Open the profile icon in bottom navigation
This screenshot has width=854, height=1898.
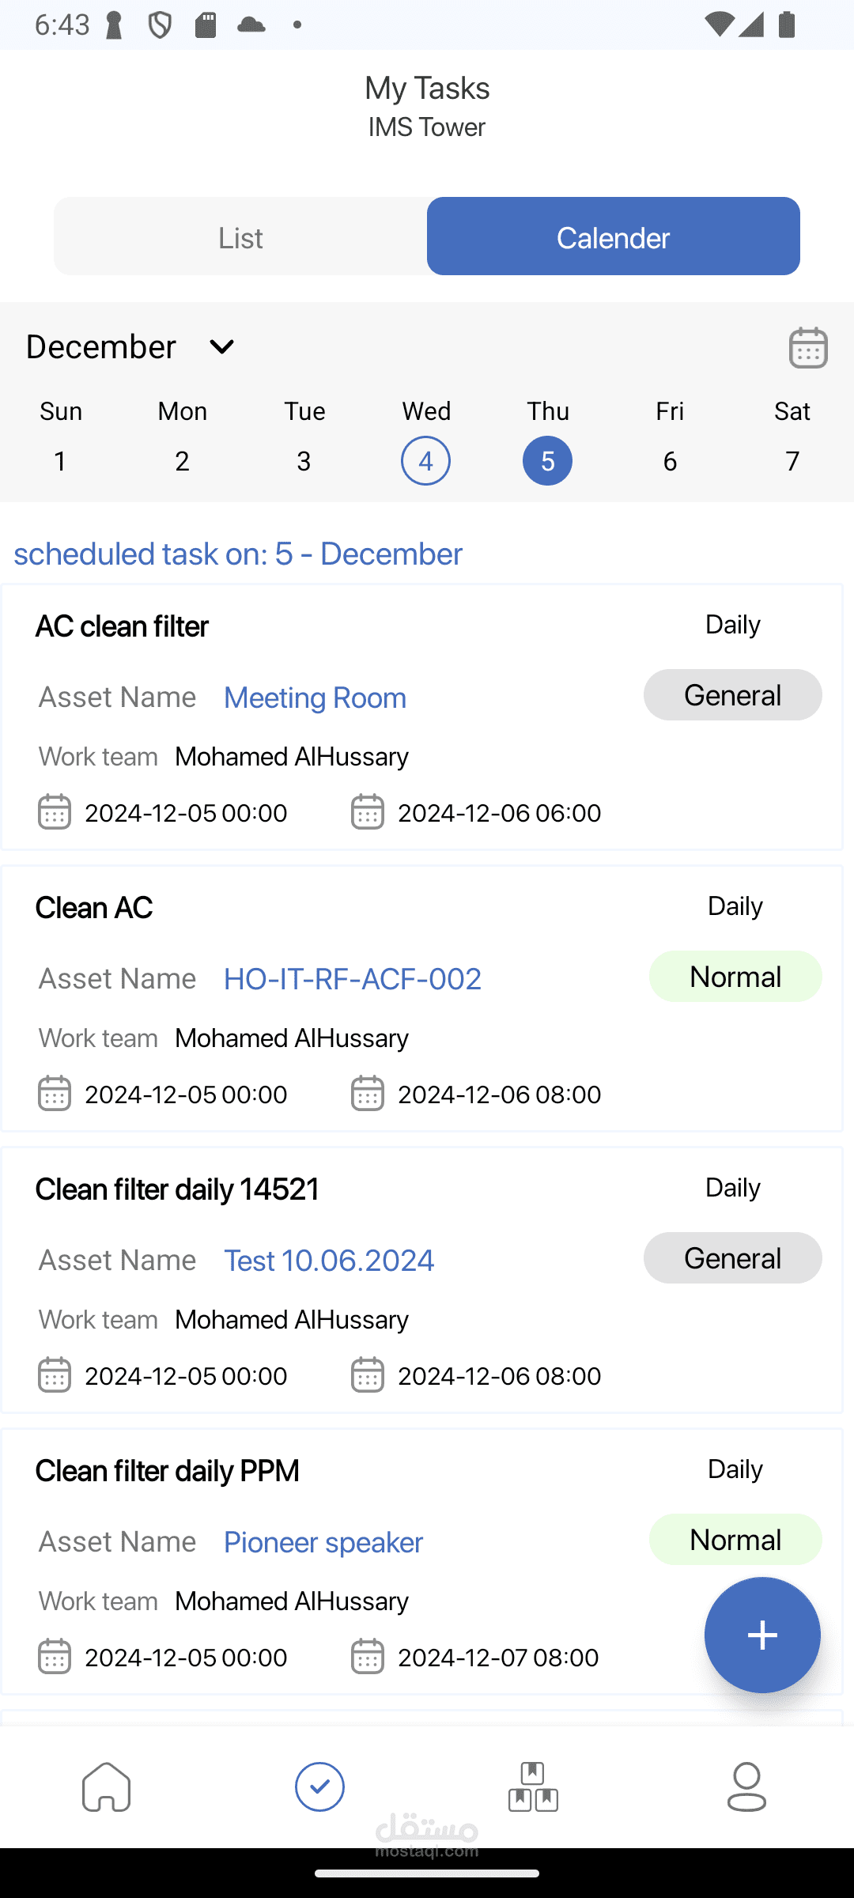tap(746, 1786)
